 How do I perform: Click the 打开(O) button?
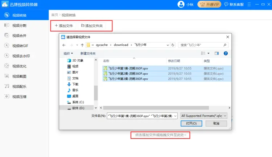point(191,123)
